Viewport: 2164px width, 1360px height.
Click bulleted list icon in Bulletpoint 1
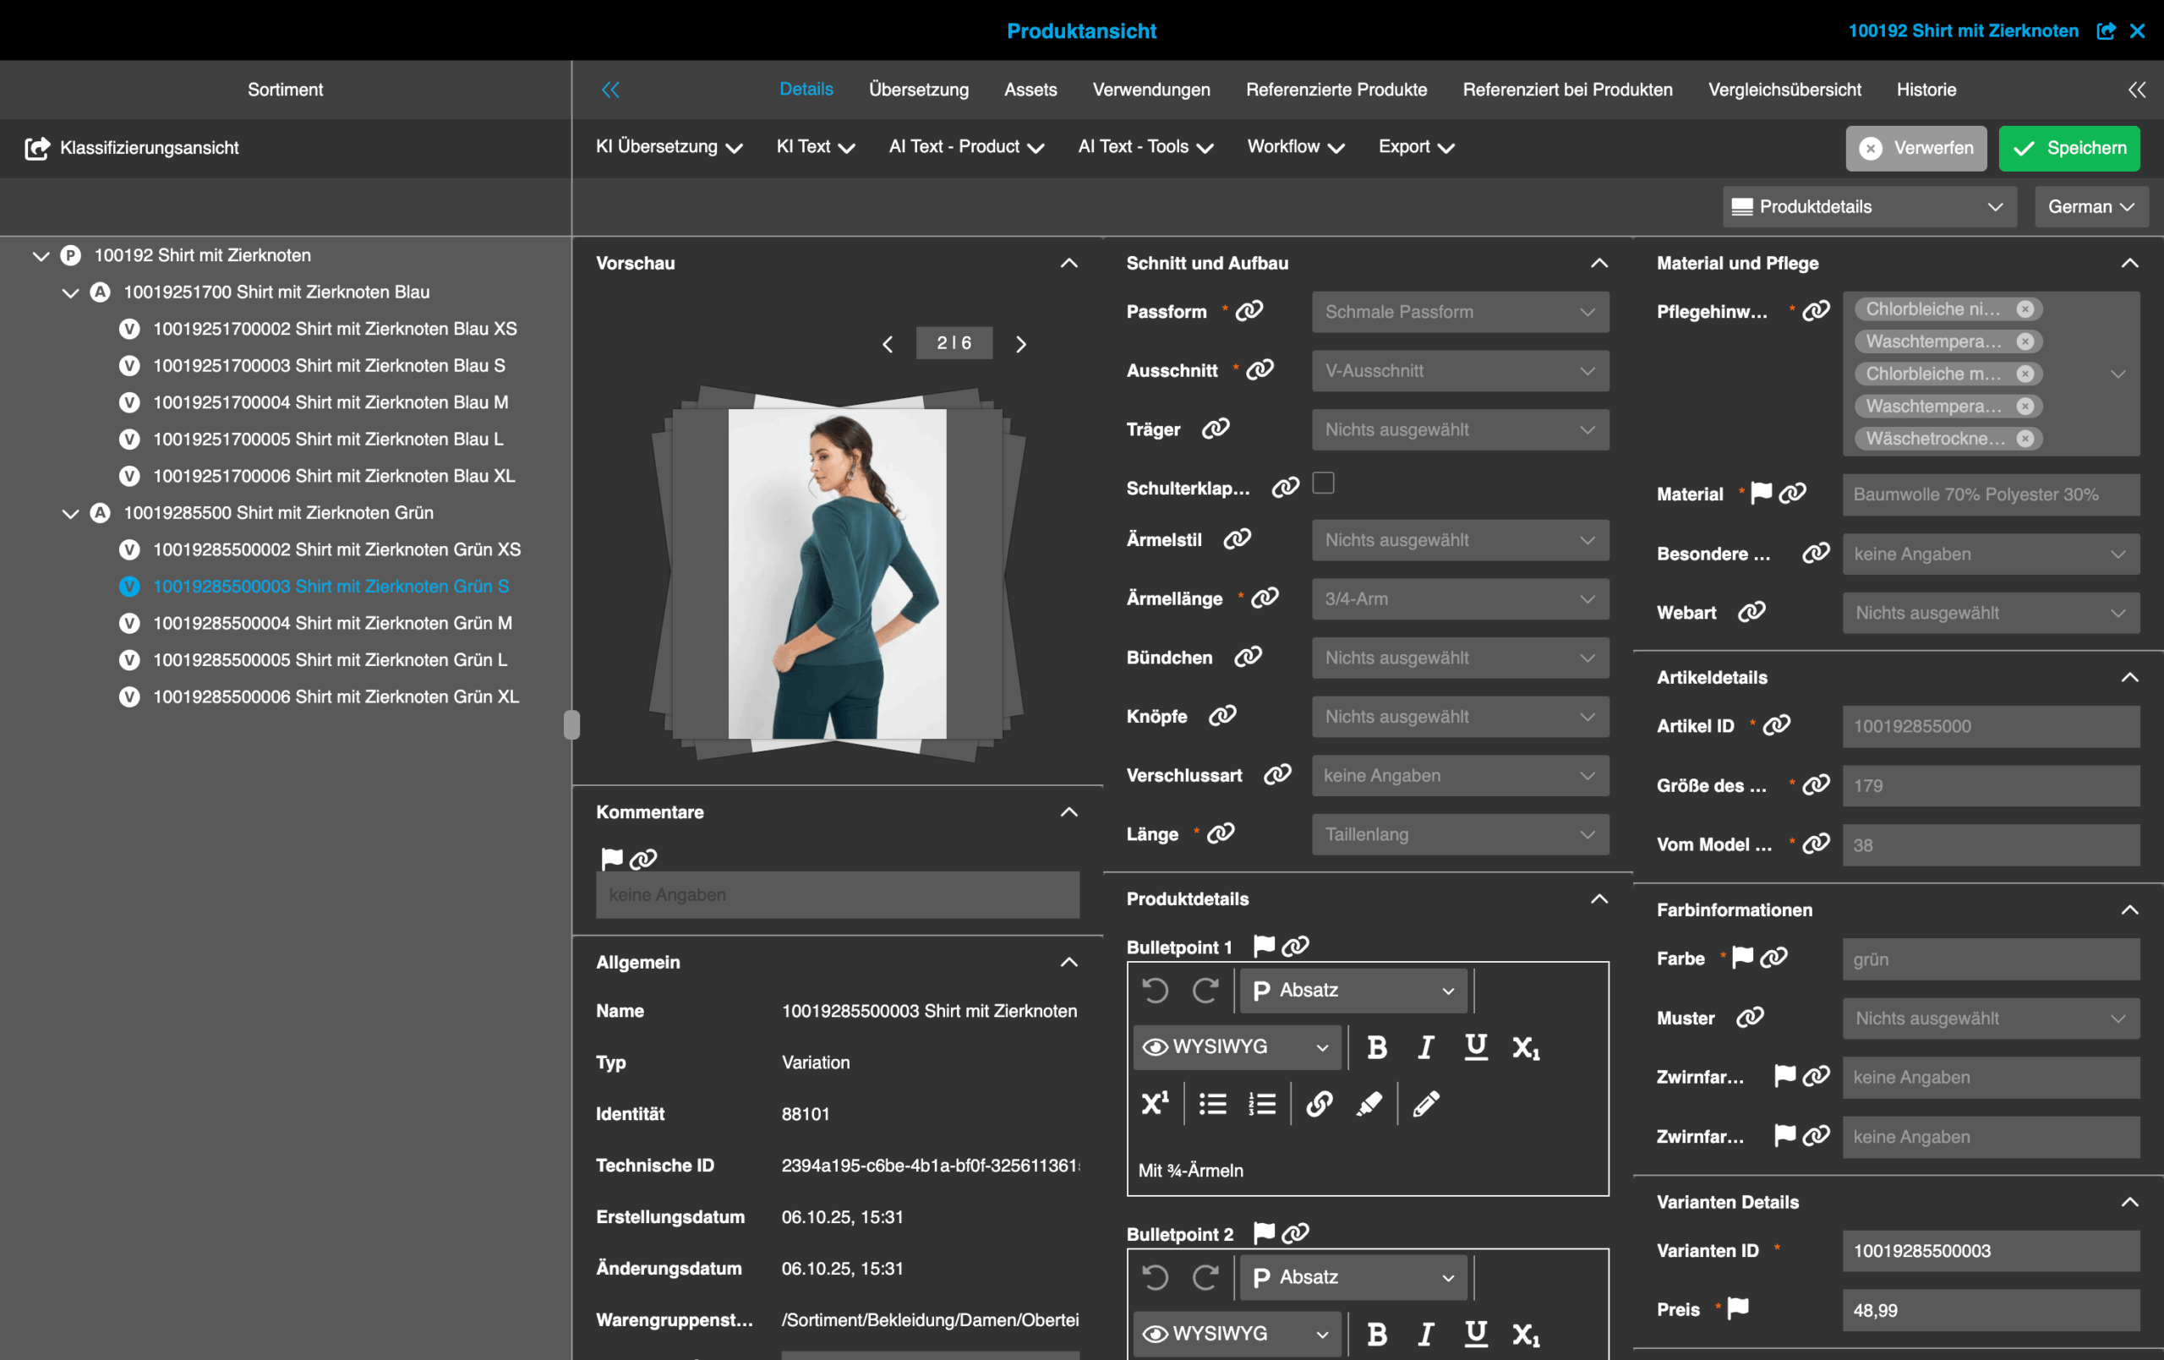coord(1212,1104)
